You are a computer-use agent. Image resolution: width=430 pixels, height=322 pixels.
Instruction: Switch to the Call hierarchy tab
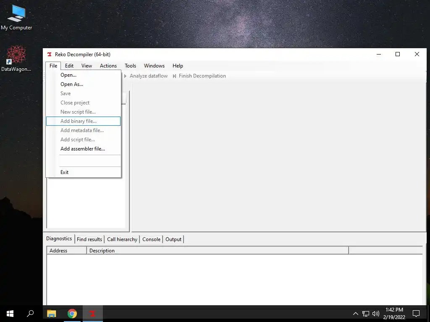[122, 239]
